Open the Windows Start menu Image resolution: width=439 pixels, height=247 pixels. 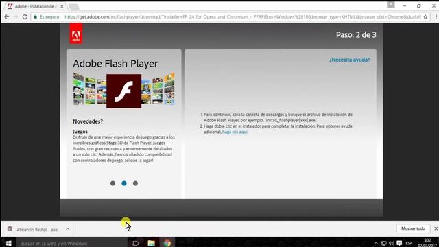(x=8, y=243)
